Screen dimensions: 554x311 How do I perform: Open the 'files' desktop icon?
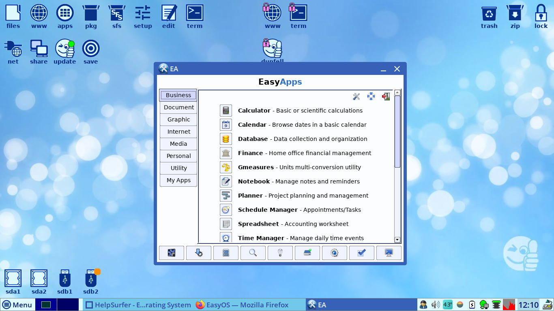pos(13,17)
